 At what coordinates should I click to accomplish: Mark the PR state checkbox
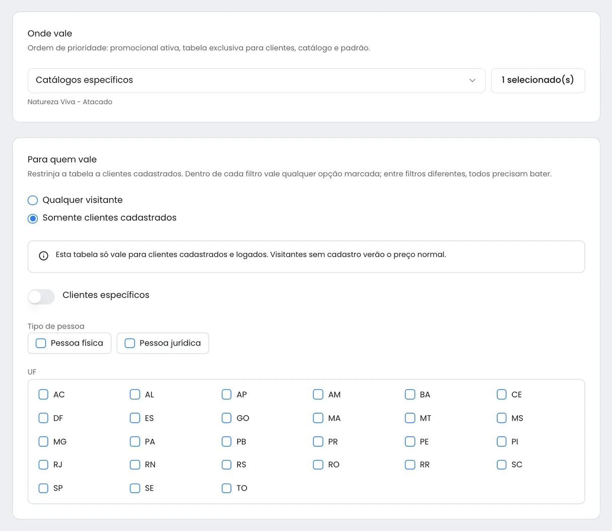318,441
